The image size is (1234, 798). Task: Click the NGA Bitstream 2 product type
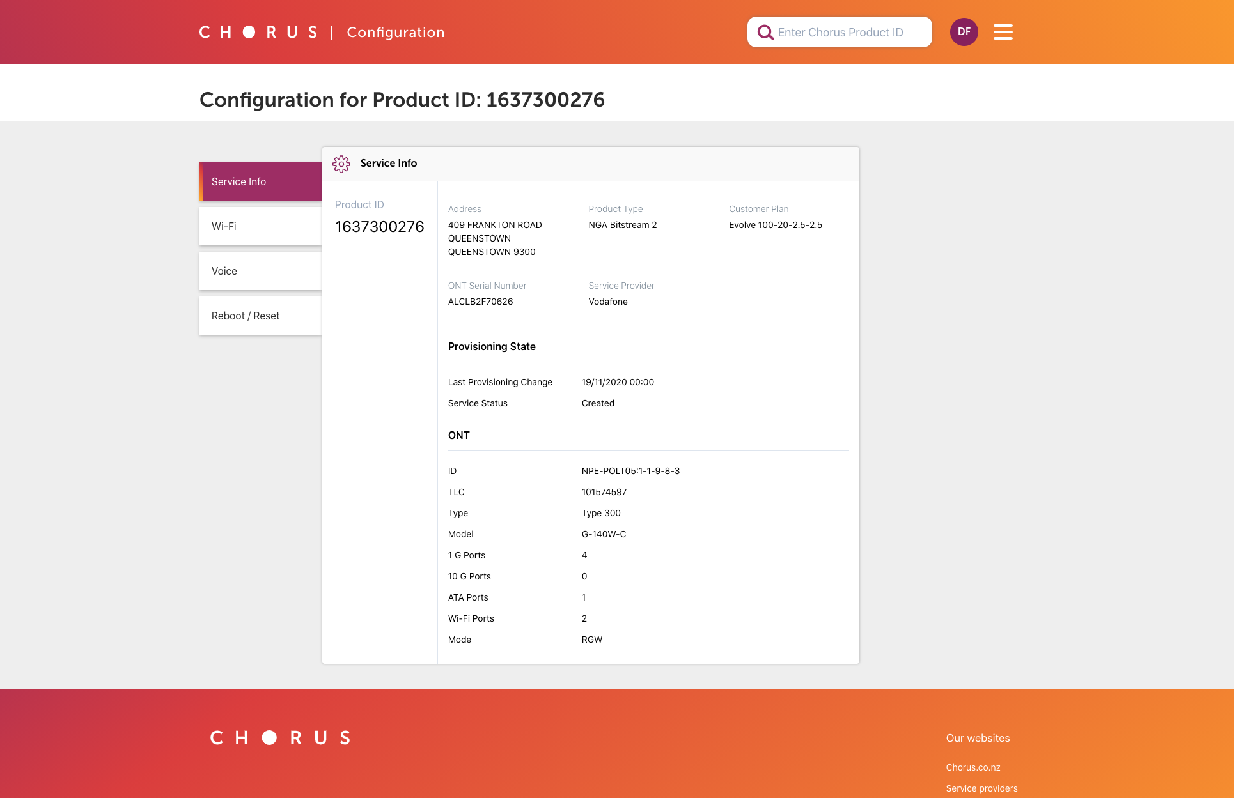click(x=622, y=225)
